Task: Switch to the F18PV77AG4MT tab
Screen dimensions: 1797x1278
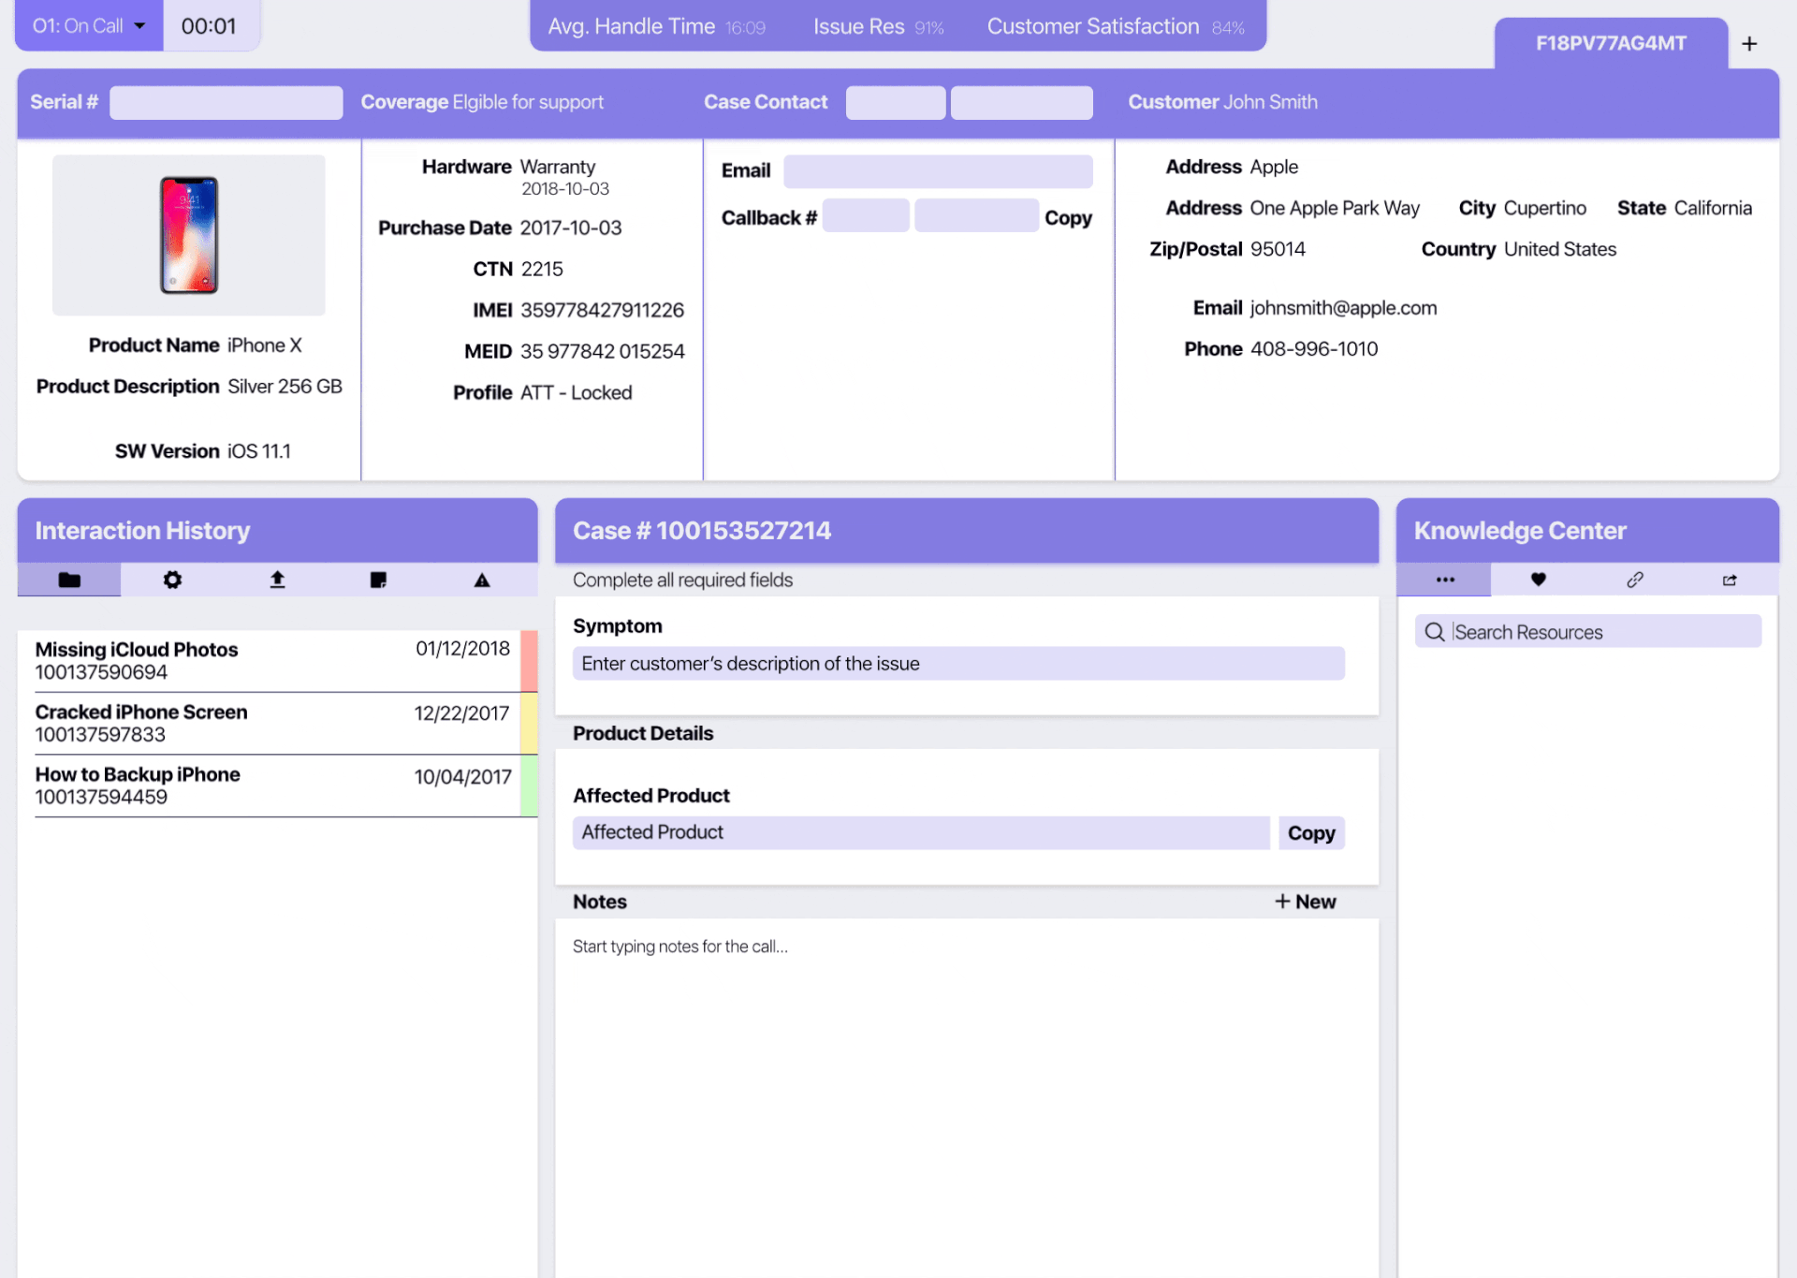Action: [x=1610, y=44]
